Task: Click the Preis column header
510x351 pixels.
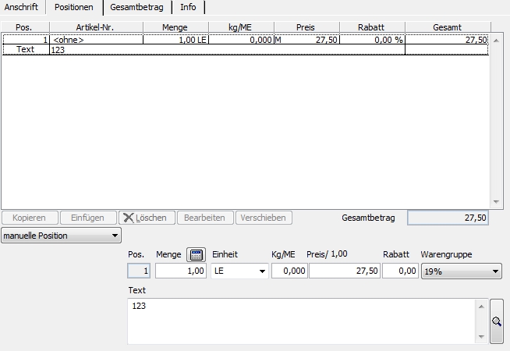Action: (x=306, y=27)
